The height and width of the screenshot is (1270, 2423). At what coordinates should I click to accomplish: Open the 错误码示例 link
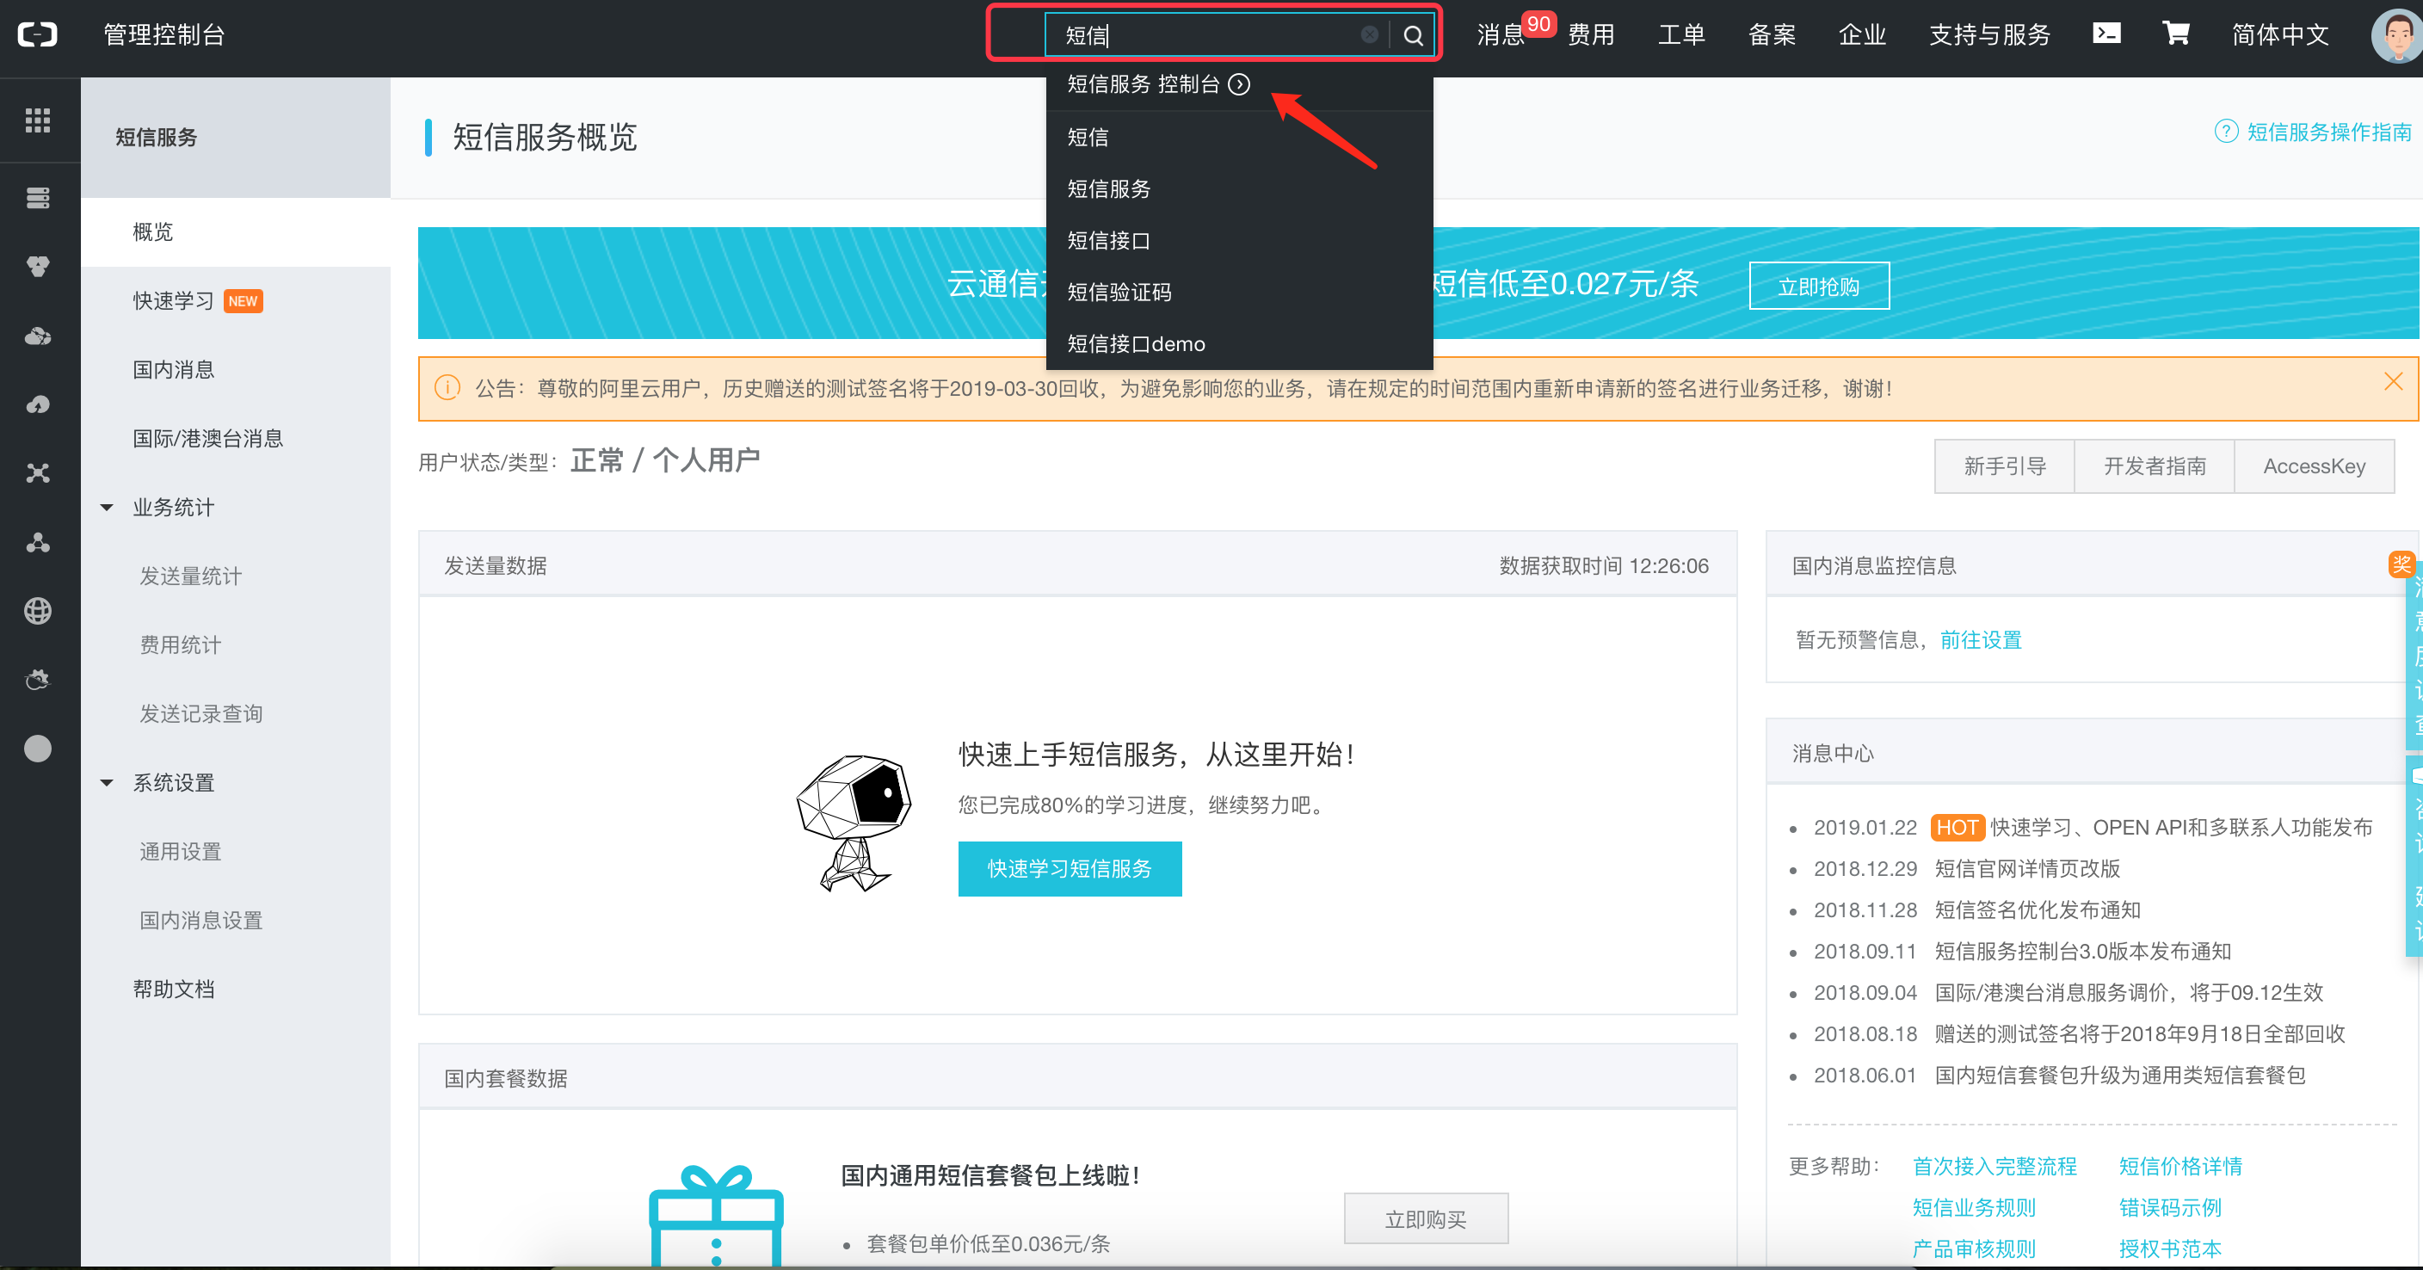[x=2170, y=1208]
